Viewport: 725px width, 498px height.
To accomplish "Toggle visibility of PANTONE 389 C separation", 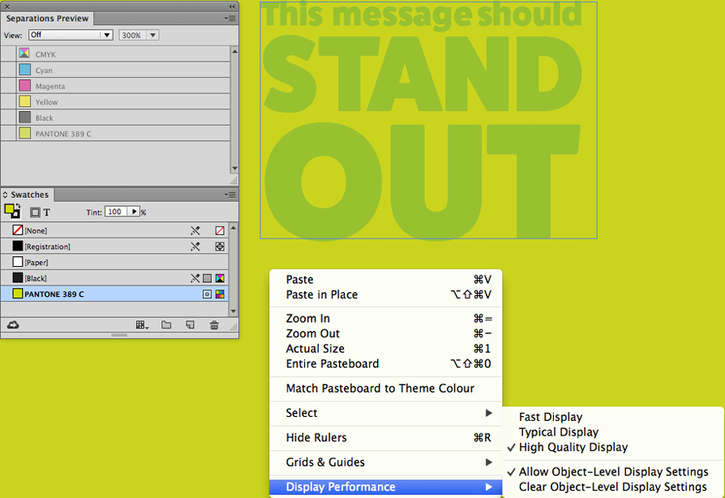I will [8, 134].
